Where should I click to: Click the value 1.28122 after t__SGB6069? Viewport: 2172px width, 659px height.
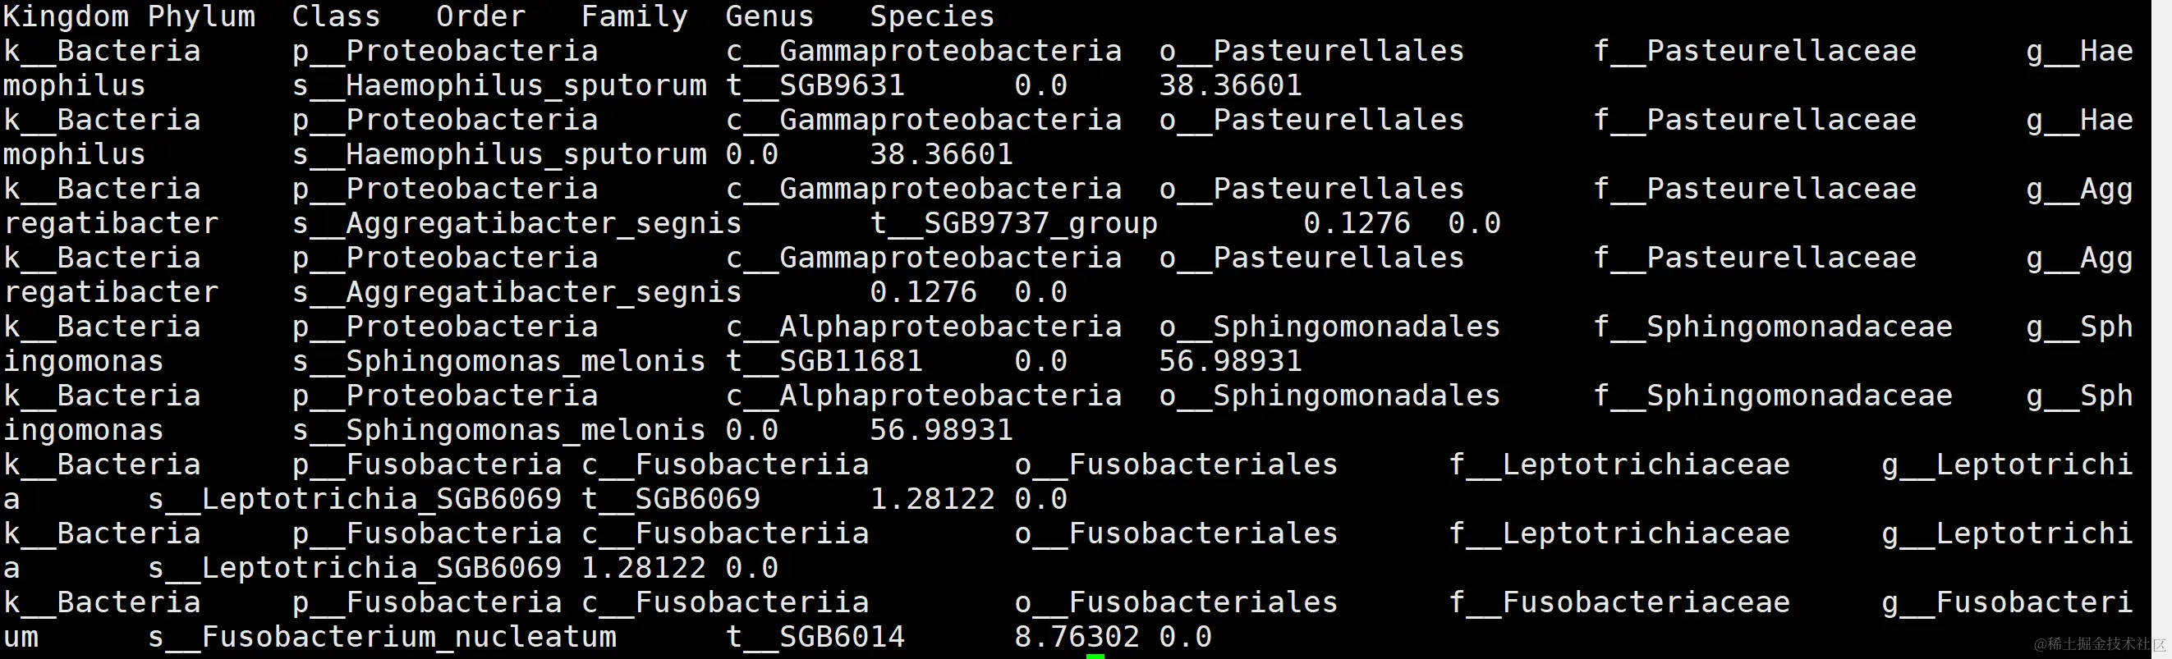[932, 499]
